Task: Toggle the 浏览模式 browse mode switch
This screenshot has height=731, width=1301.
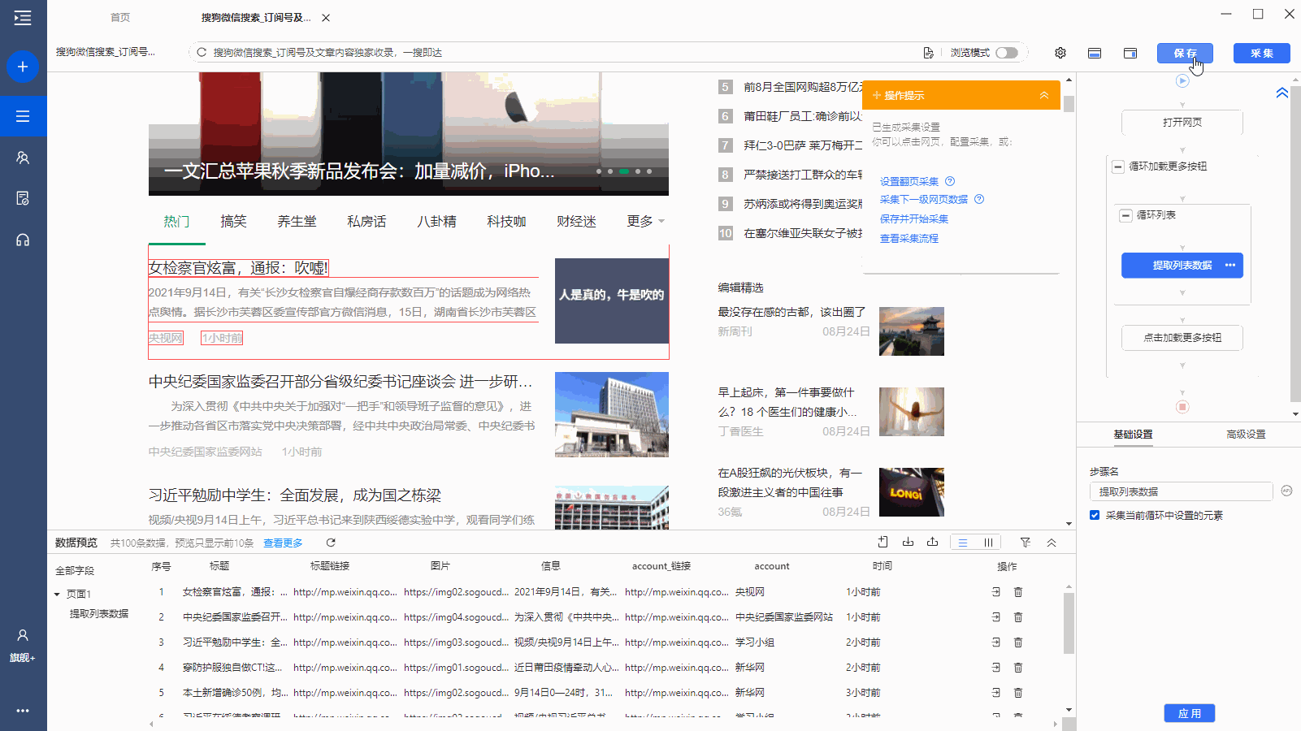Action: click(x=1007, y=53)
